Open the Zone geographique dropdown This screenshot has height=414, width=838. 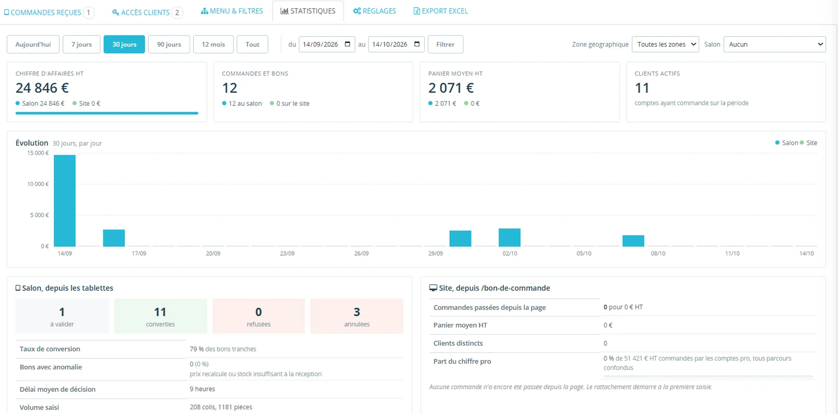[x=666, y=45]
